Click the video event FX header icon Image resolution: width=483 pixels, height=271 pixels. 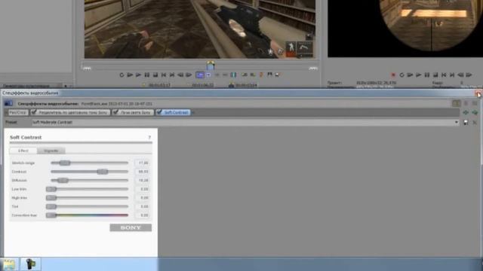click(x=8, y=104)
